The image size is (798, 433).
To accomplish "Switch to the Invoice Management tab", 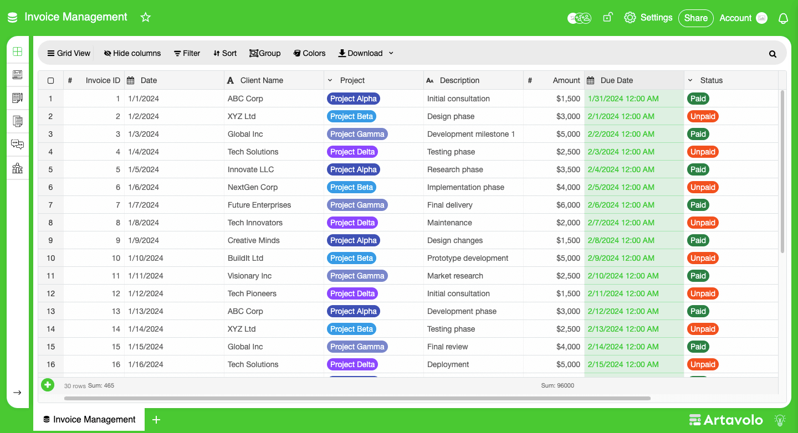I will tap(89, 419).
